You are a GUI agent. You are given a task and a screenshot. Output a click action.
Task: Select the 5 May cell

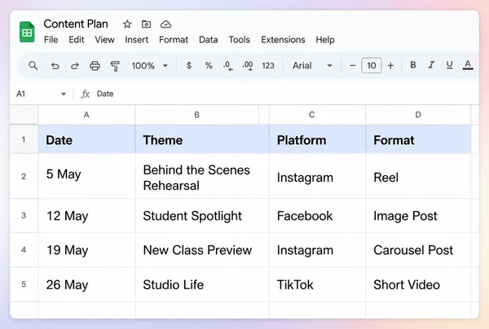click(86, 176)
